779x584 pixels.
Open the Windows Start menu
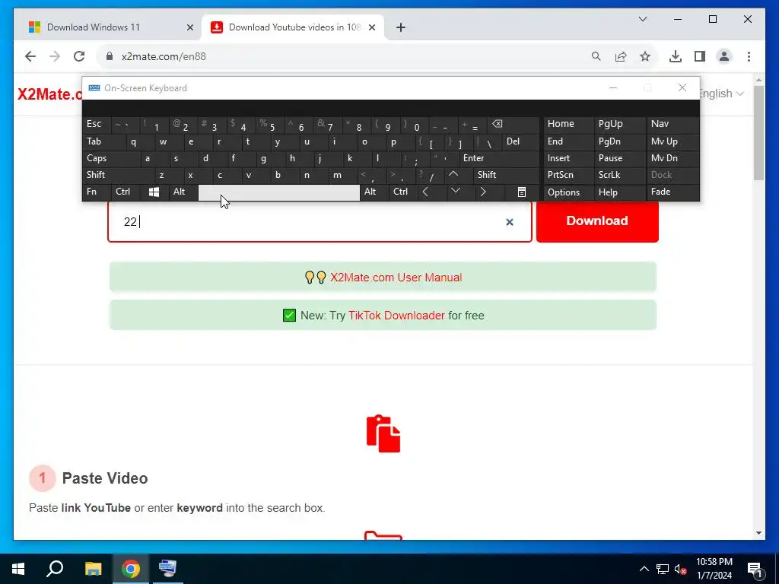point(18,569)
